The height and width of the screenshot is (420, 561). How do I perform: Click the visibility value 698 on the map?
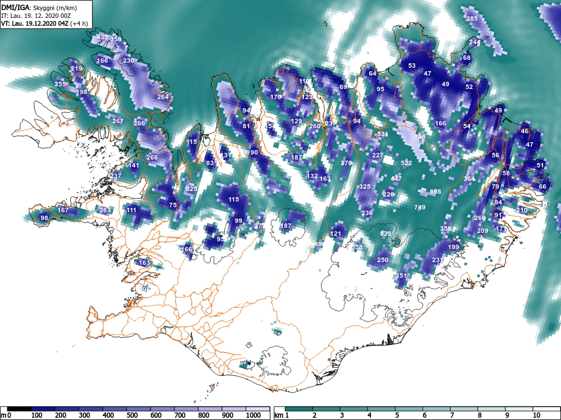435,192
